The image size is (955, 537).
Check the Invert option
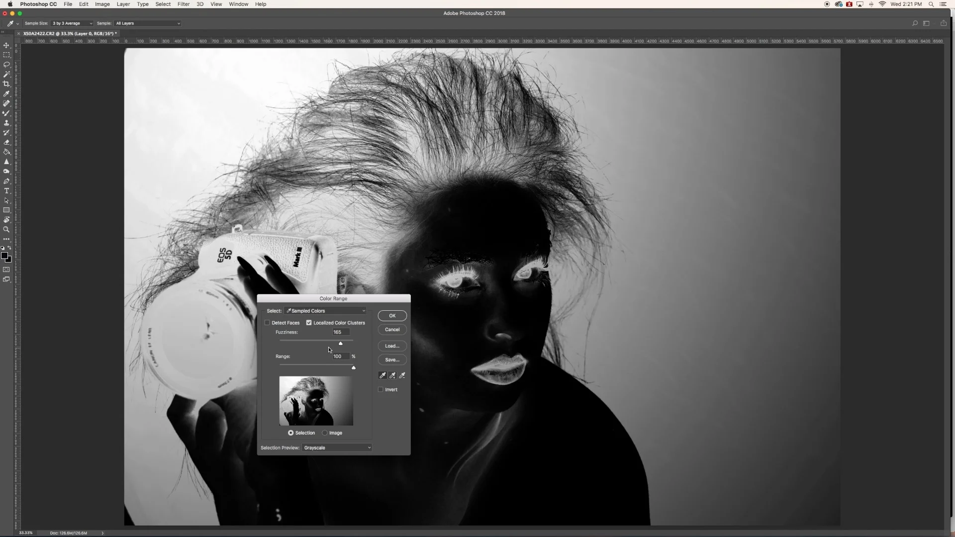click(x=381, y=389)
